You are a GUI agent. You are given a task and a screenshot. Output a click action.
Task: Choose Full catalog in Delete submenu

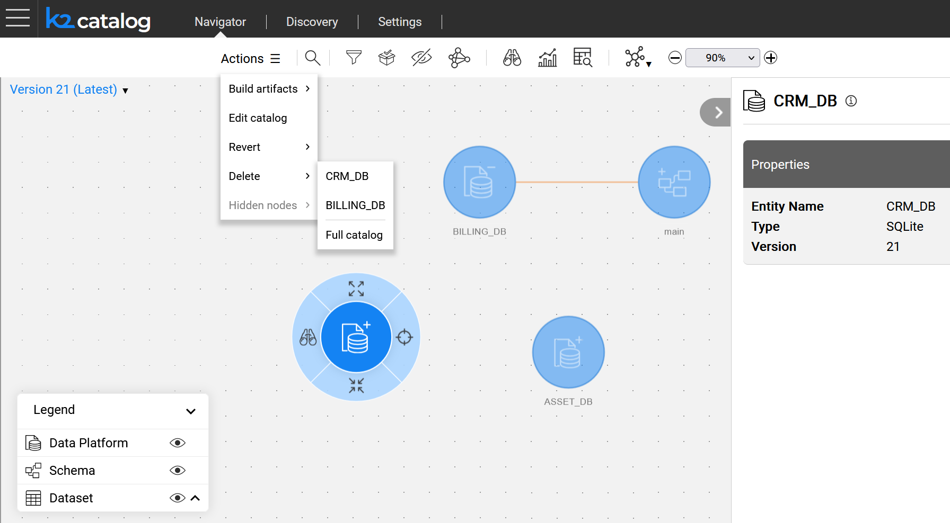pos(354,235)
